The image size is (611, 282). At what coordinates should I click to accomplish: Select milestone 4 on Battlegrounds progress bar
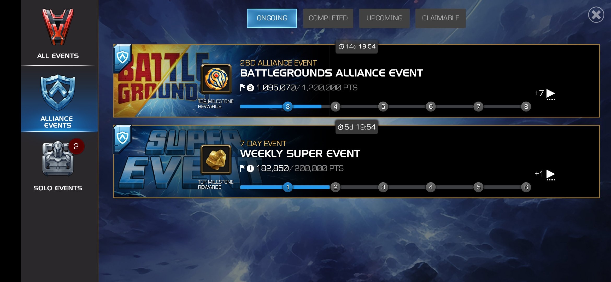coord(336,107)
